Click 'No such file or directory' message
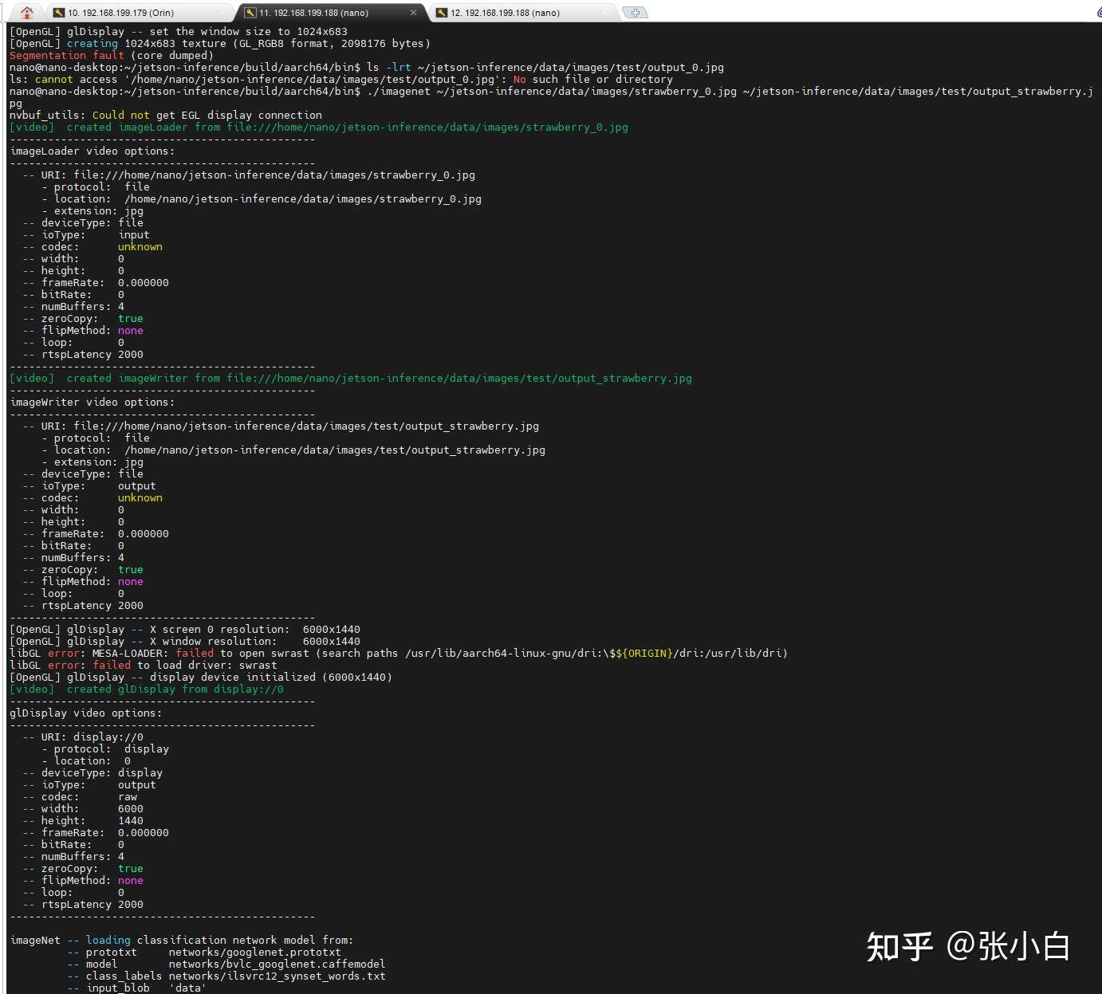The image size is (1102, 994). 593,79
